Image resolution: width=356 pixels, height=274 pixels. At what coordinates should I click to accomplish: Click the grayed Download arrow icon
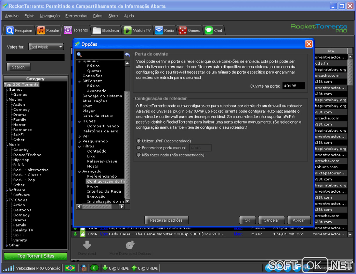87,245
